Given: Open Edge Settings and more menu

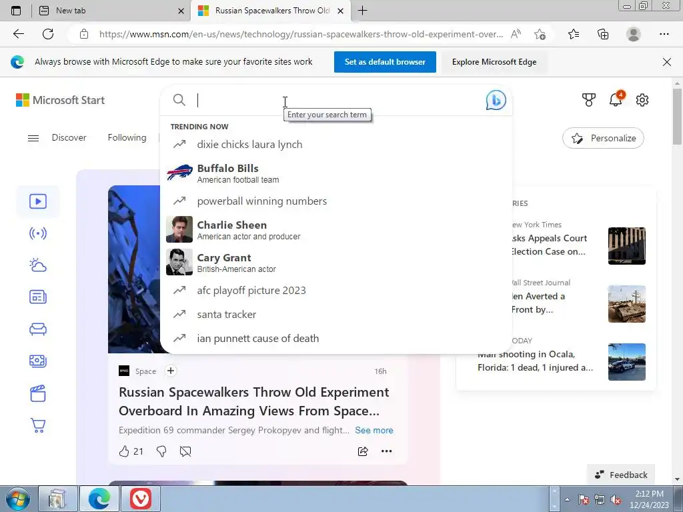Looking at the screenshot, I should pos(664,34).
